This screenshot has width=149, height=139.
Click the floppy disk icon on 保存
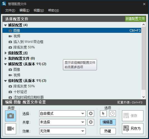tap(126, 116)
